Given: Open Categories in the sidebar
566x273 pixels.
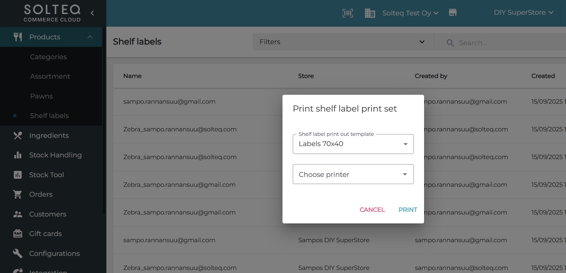Looking at the screenshot, I should coord(48,57).
